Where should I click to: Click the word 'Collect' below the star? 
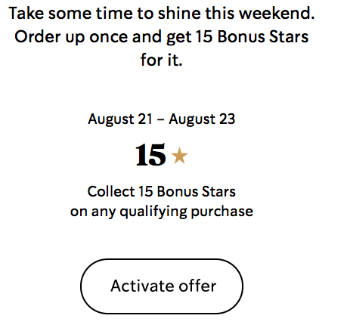[x=111, y=192]
